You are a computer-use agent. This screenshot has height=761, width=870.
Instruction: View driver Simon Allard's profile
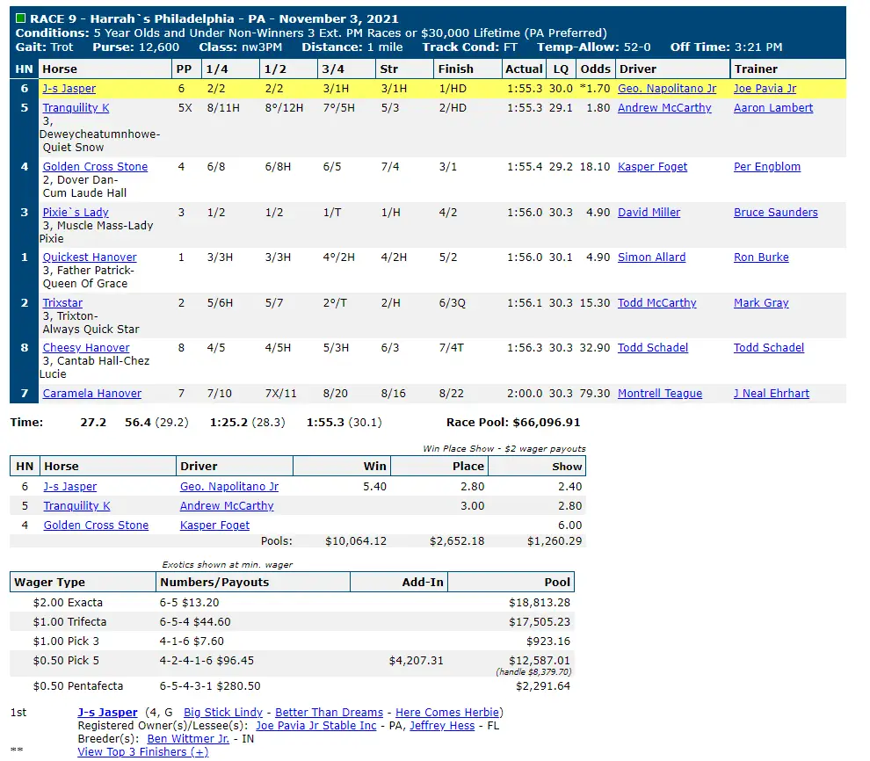652,257
